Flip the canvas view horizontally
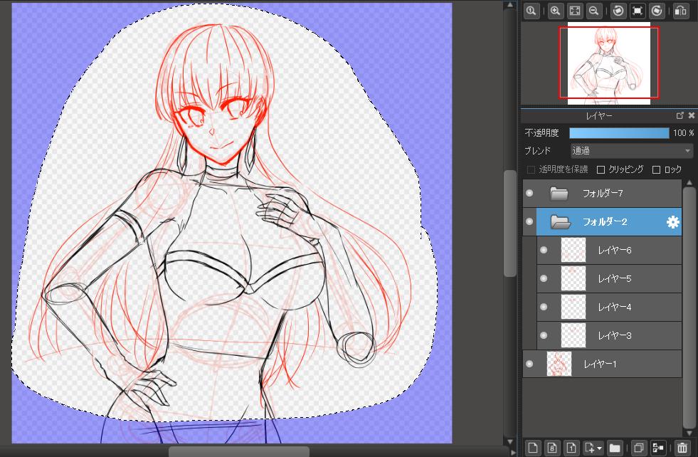The width and height of the screenshot is (698, 457). [x=681, y=11]
